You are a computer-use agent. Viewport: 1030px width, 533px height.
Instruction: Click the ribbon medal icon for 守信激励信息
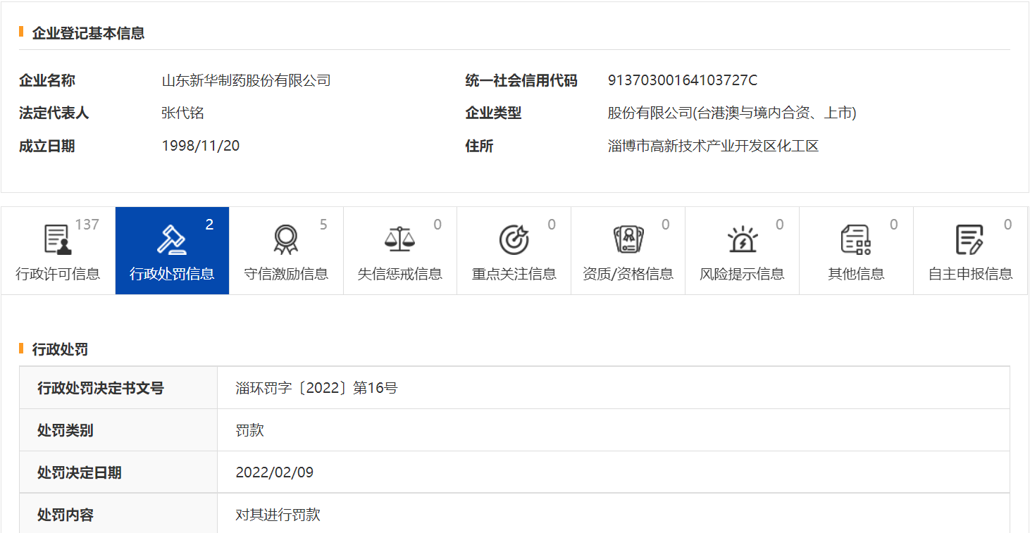click(x=286, y=239)
